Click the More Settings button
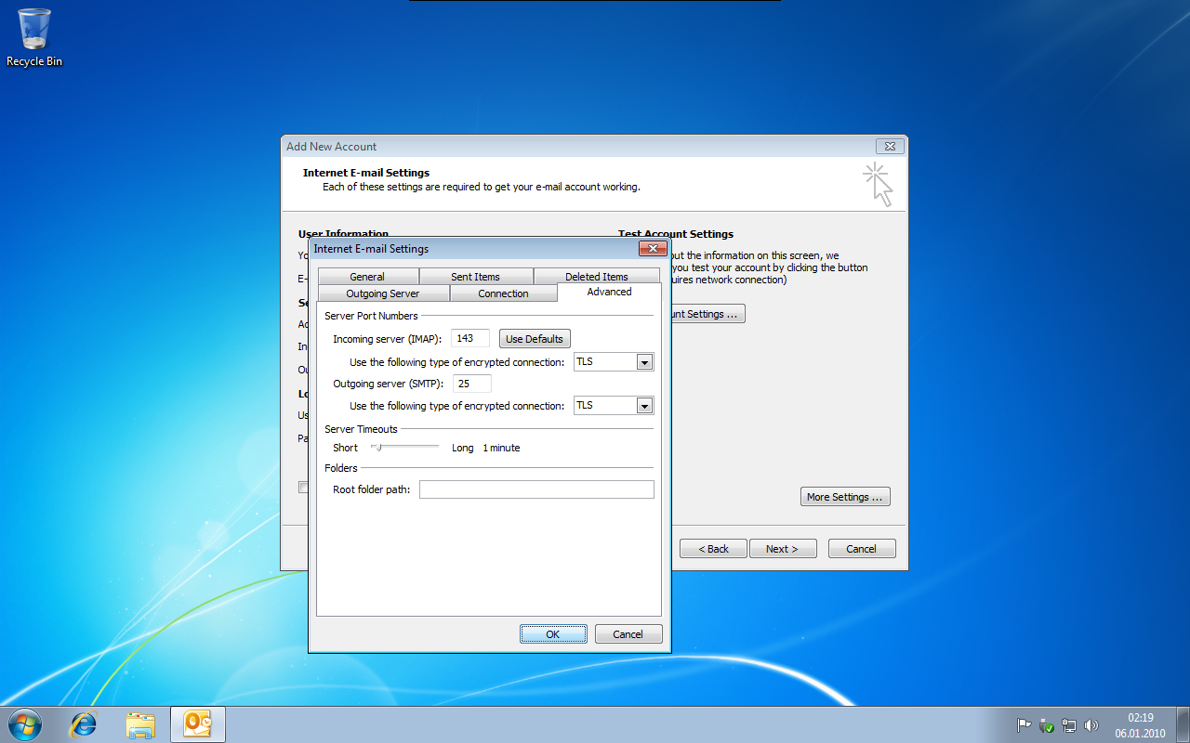This screenshot has height=743, width=1190. [x=845, y=497]
